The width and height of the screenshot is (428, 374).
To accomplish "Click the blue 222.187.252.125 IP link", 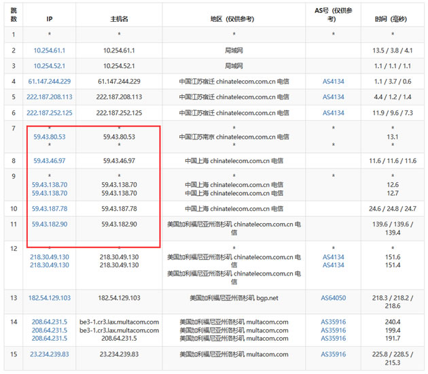I will (50, 113).
